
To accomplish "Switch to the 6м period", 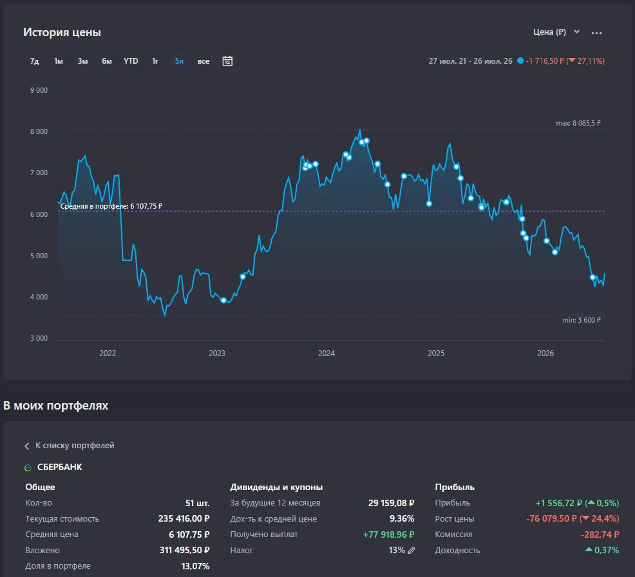I will coord(106,61).
